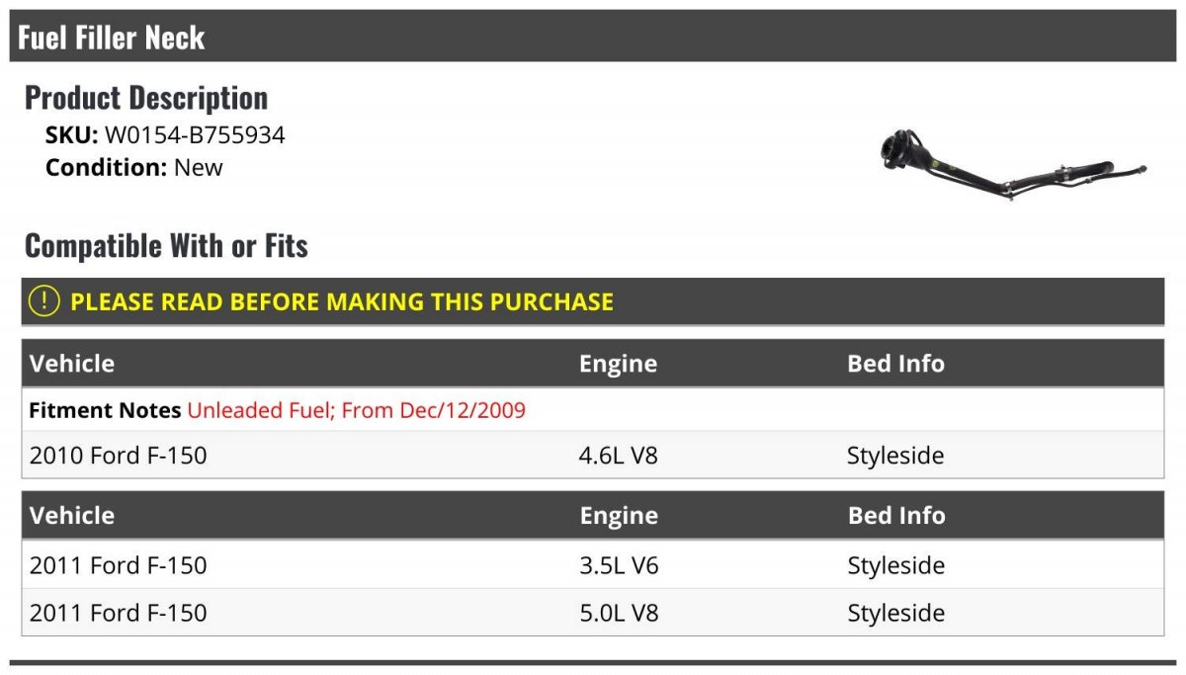The image size is (1186, 675).
Task: Open the fuel filler neck product image
Action: tap(1013, 165)
